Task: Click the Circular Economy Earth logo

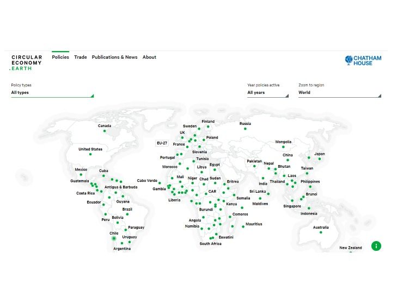Action: point(26,62)
